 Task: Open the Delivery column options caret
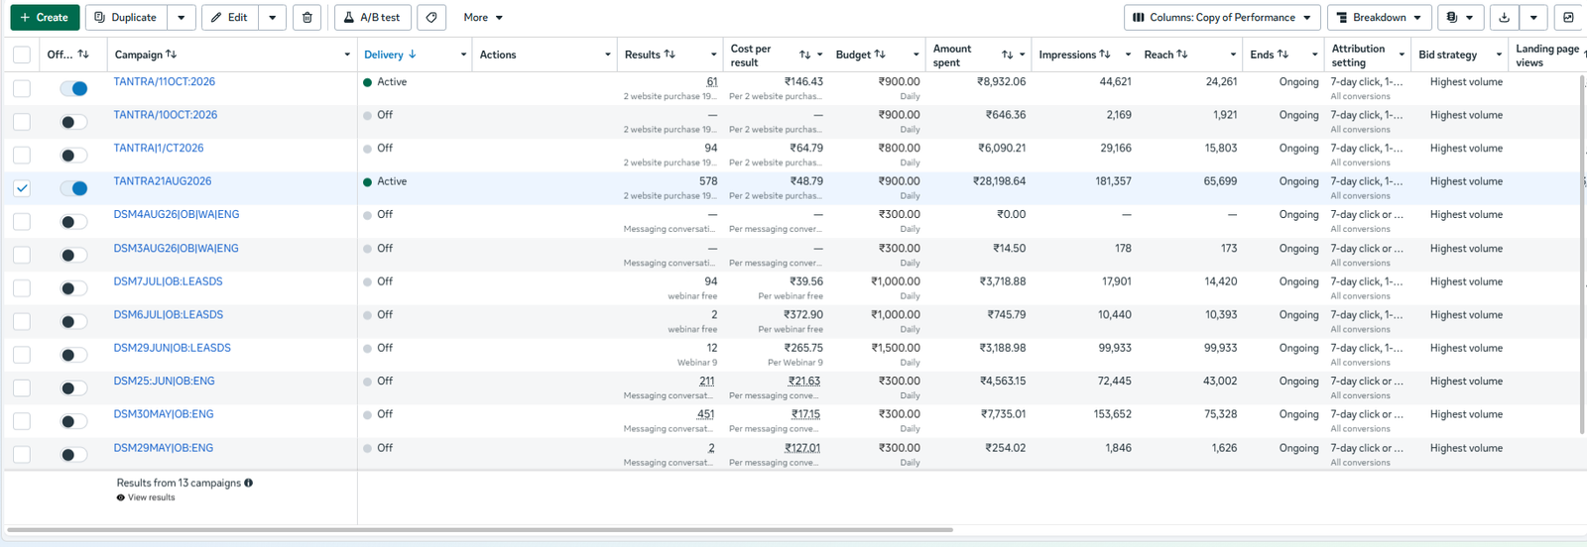coord(463,55)
